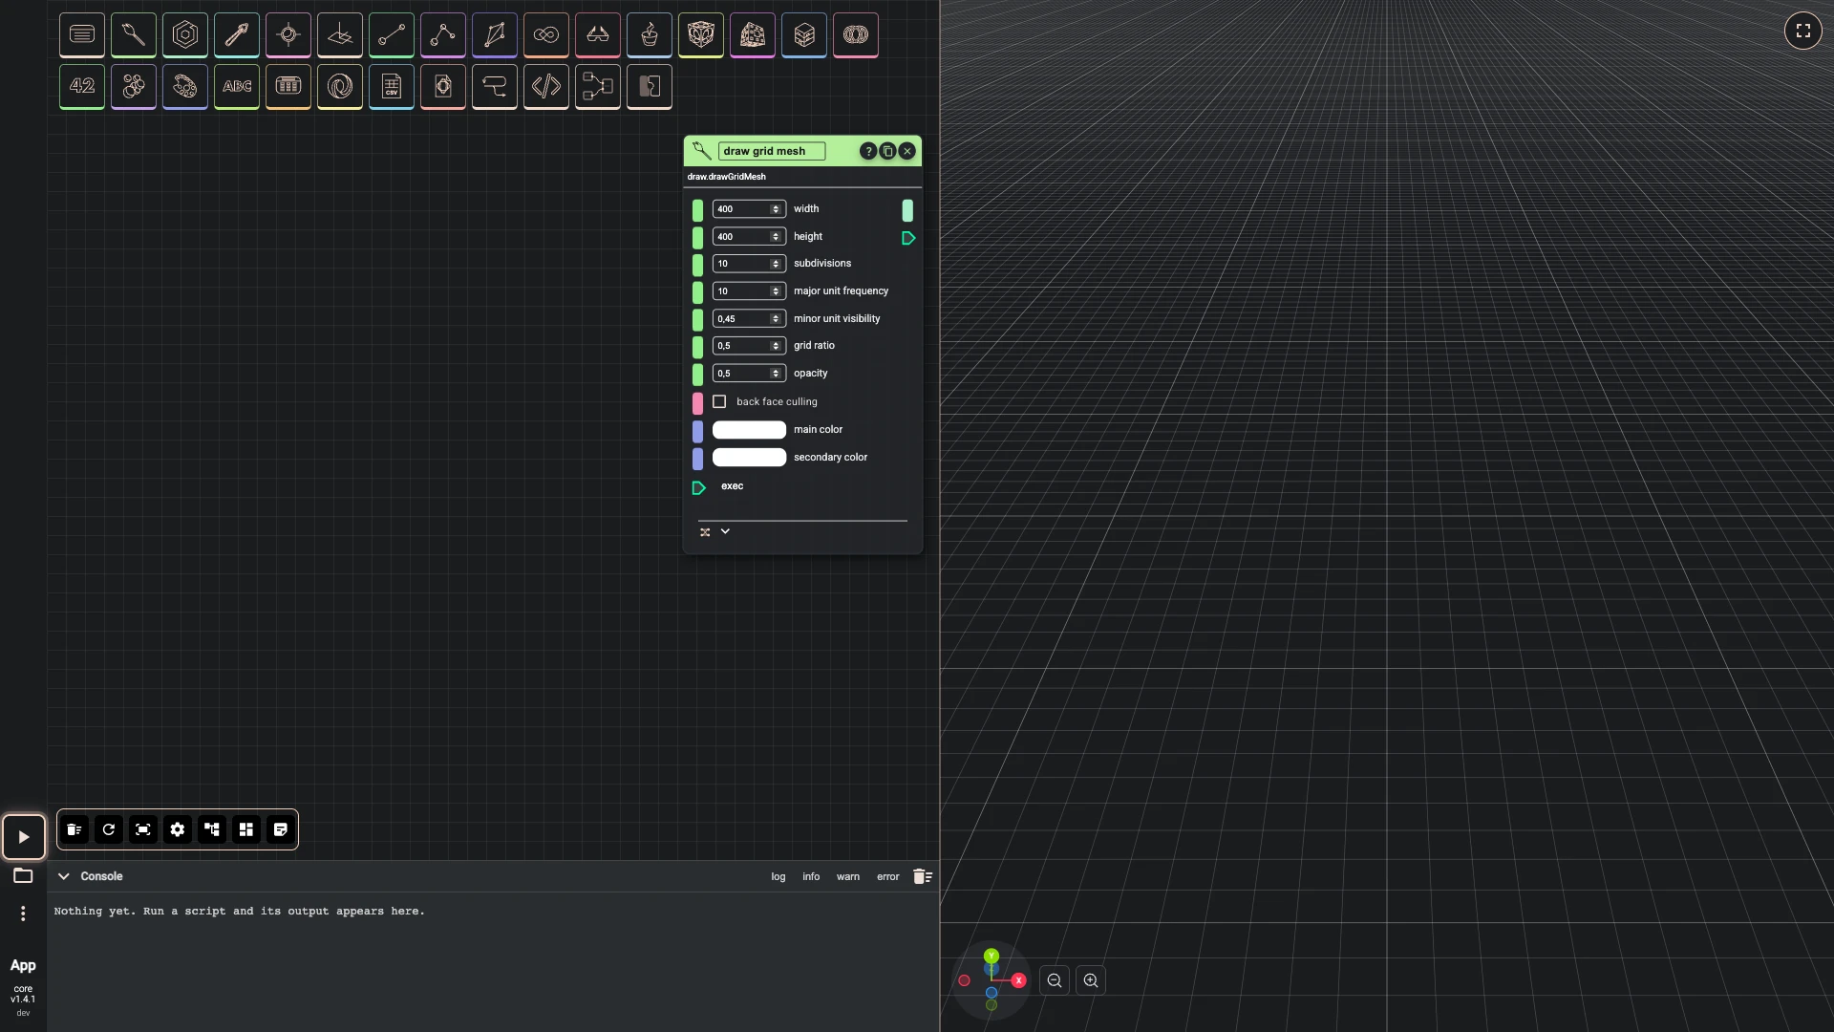
Task: Click the clear-all trash icon in bottom toolbar
Action: coord(75,829)
